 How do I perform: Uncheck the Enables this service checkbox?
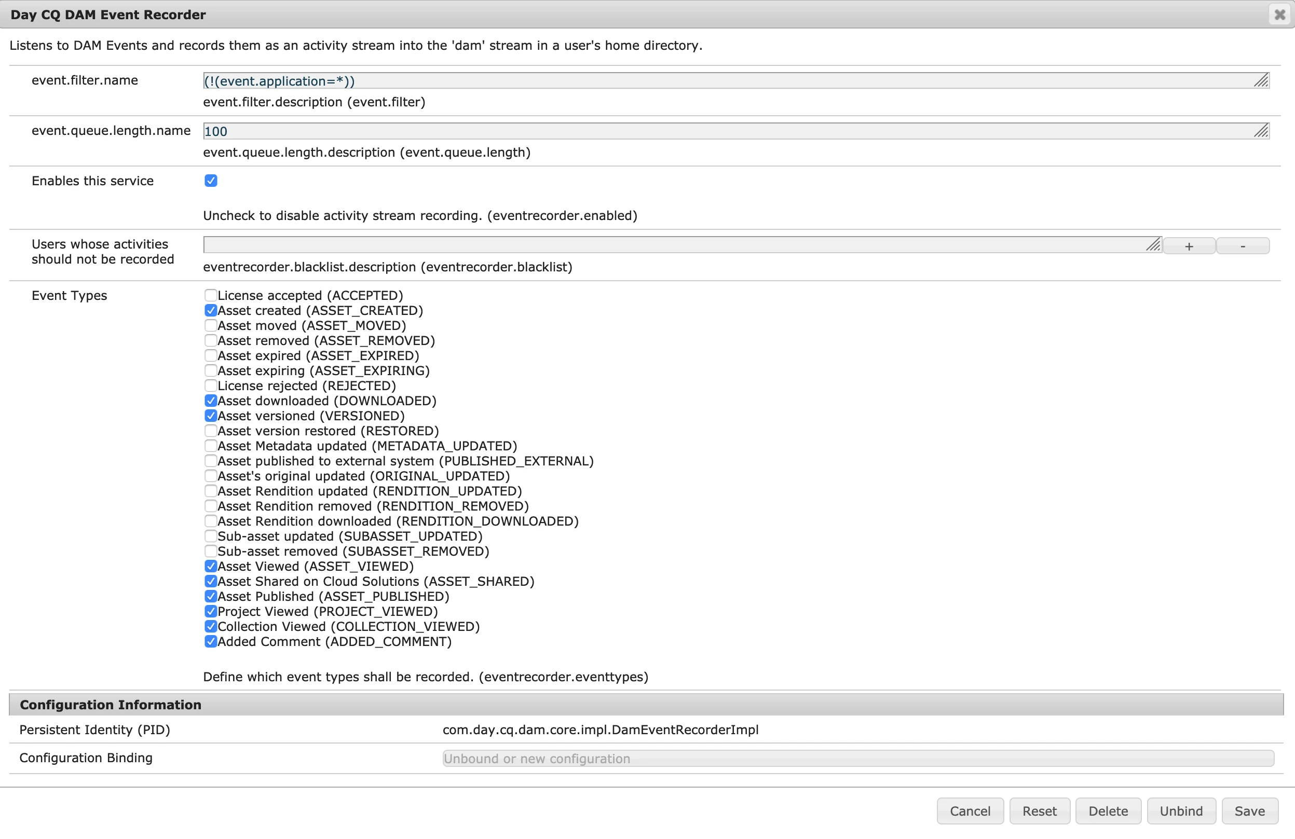211,181
